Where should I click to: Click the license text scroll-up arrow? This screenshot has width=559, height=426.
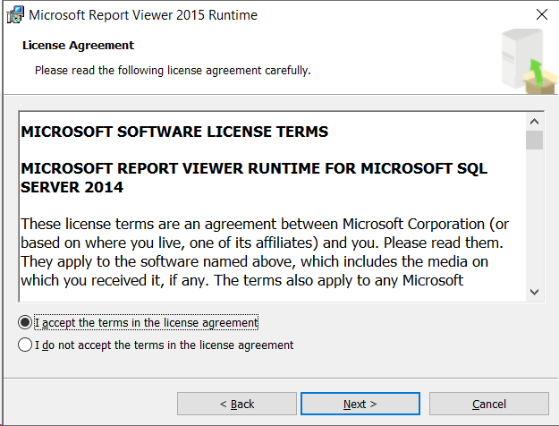pos(534,122)
